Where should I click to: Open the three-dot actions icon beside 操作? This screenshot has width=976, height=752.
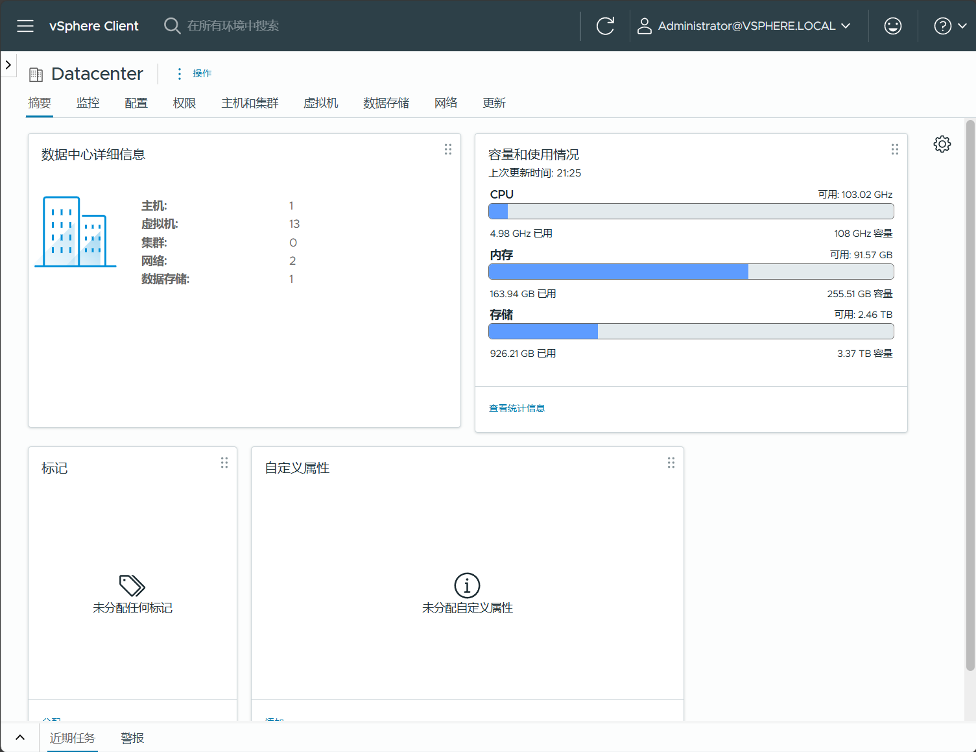180,73
